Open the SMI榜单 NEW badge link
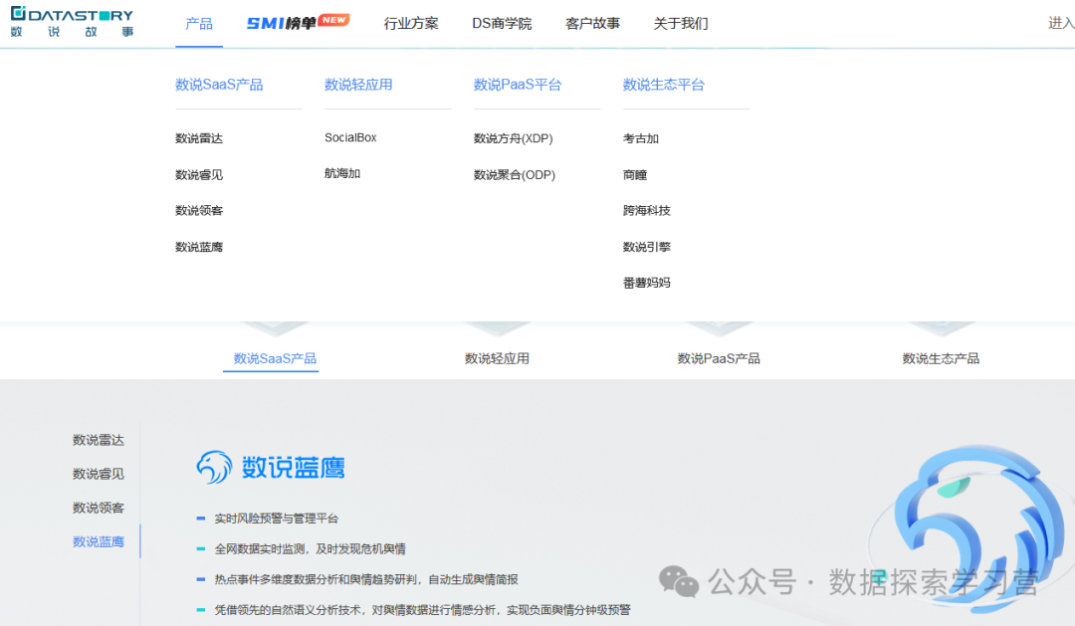 pos(297,23)
